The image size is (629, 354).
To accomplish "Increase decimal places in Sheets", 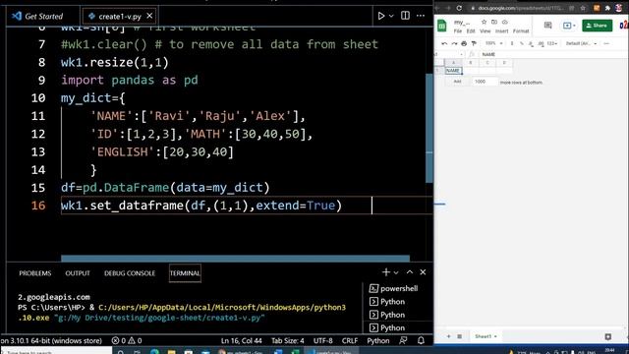I will pyautogui.click(x=541, y=43).
